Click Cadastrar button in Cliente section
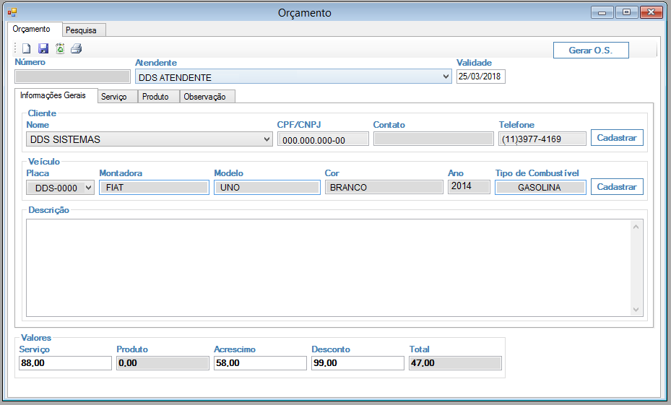Viewport: 671px width, 405px height. [617, 138]
